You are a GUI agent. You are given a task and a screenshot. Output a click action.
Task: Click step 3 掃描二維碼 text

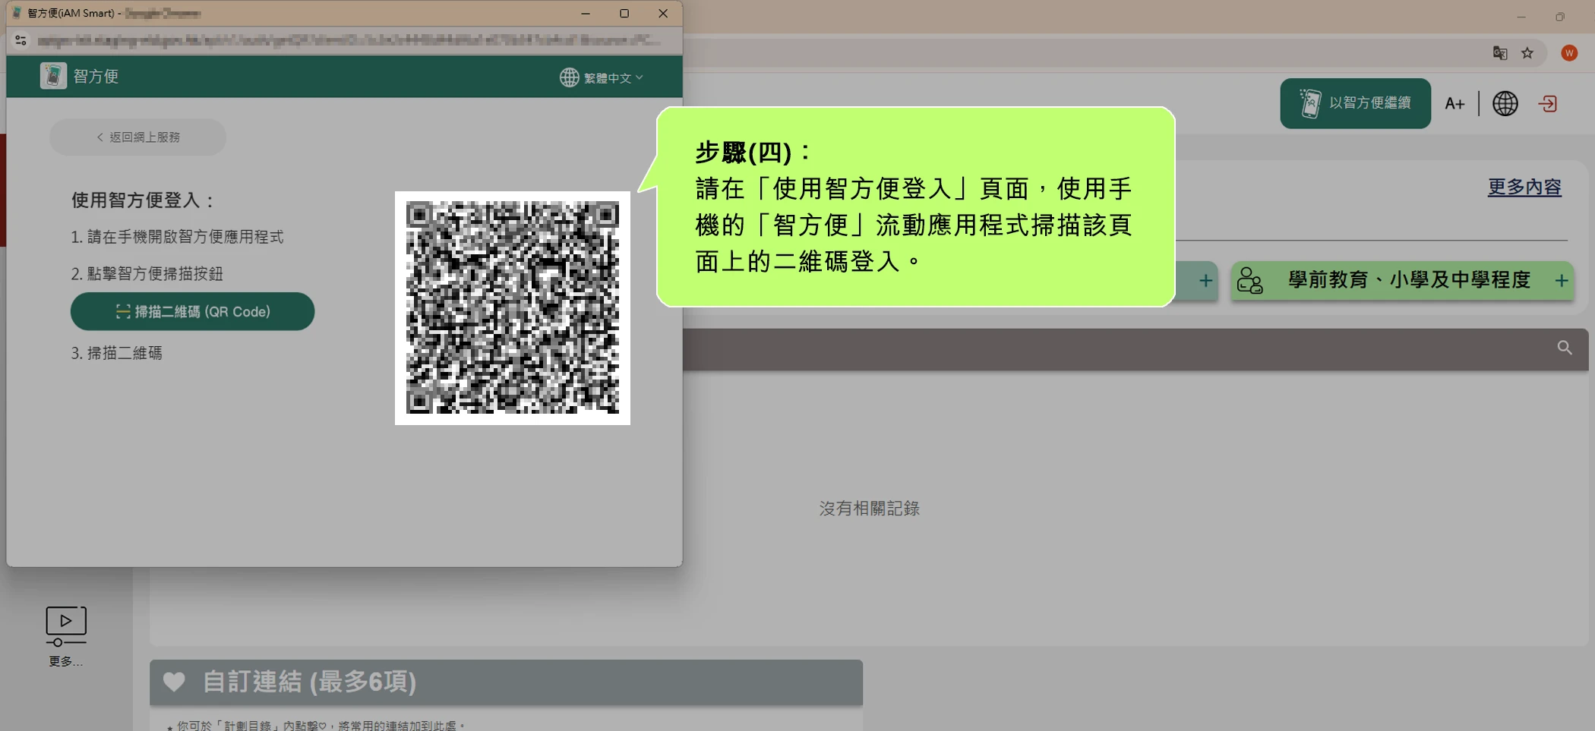pyautogui.click(x=116, y=353)
